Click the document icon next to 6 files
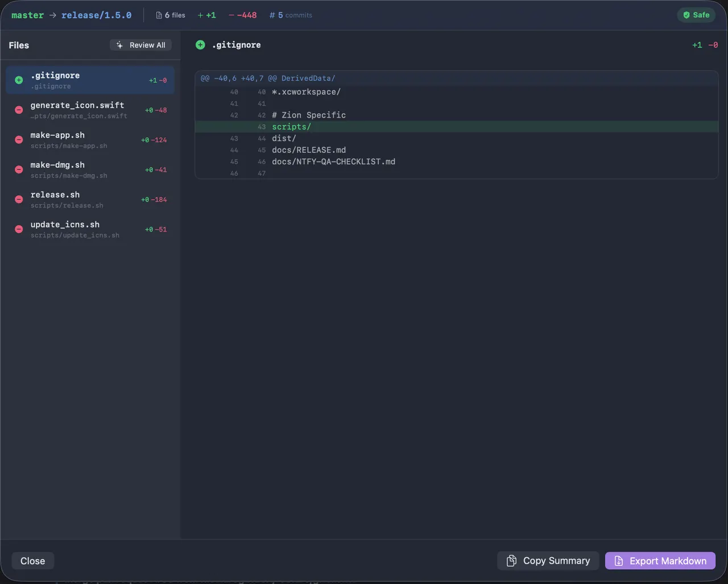Viewport: 728px width, 584px height. click(x=159, y=15)
